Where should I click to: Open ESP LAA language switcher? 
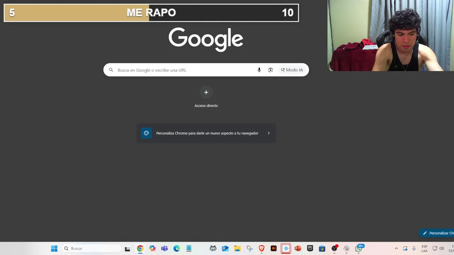pos(424,249)
